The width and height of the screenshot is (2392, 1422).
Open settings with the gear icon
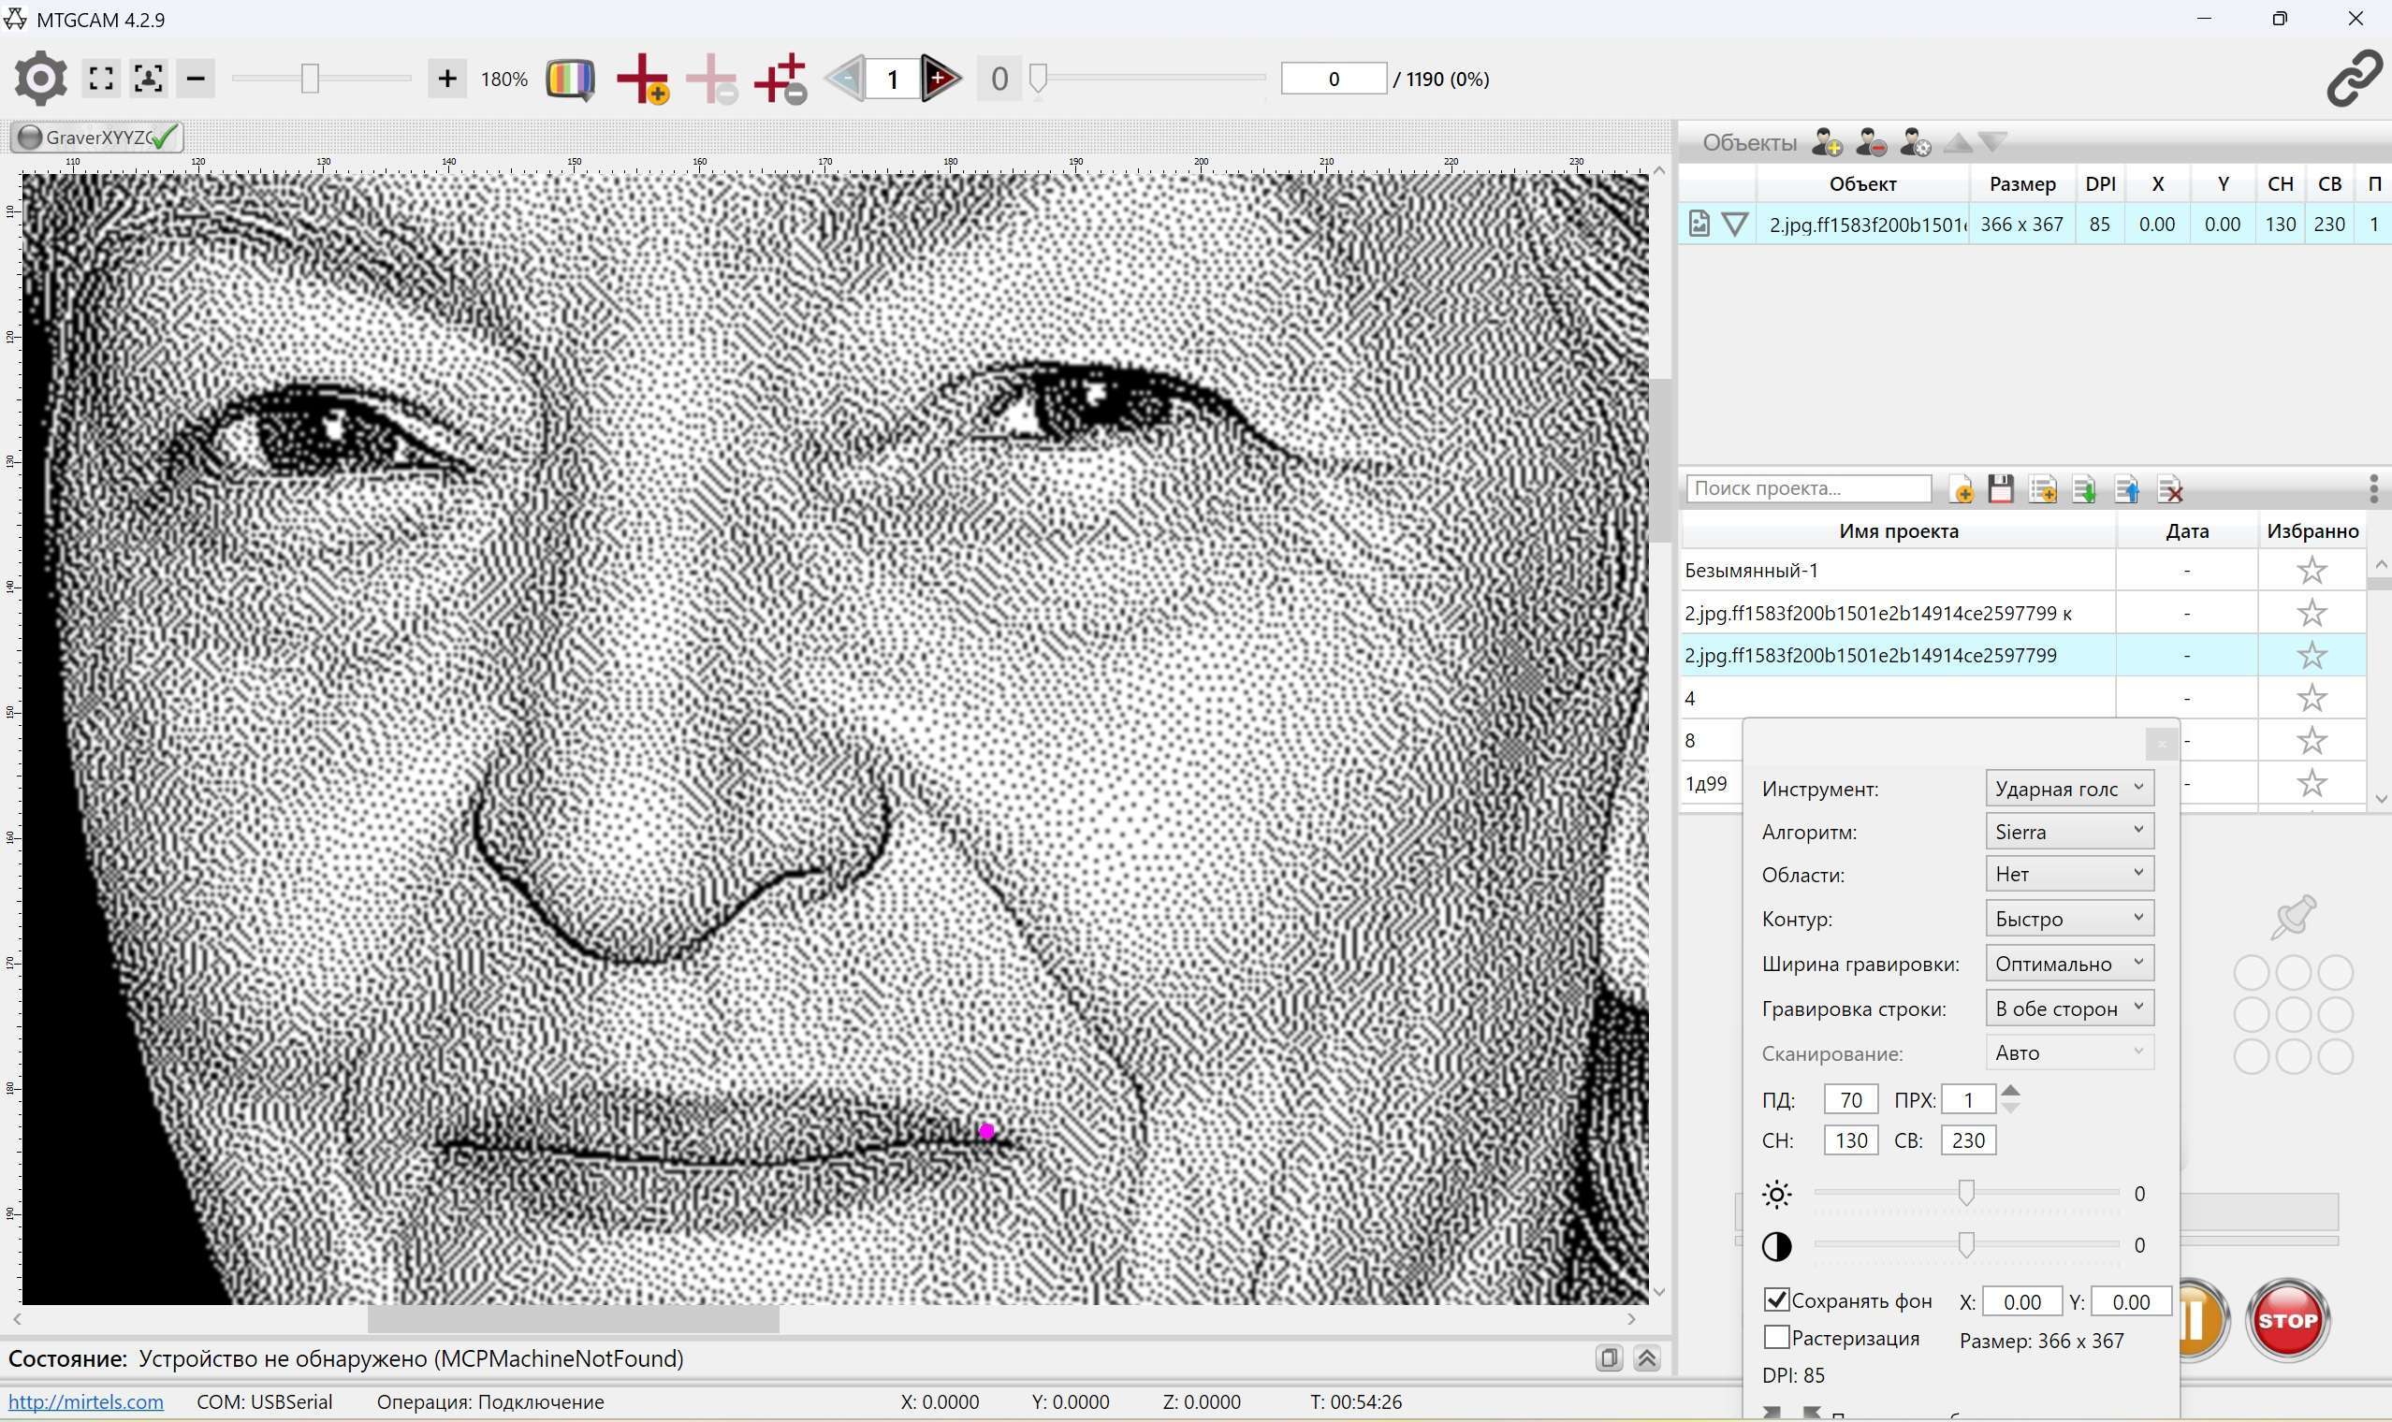40,79
